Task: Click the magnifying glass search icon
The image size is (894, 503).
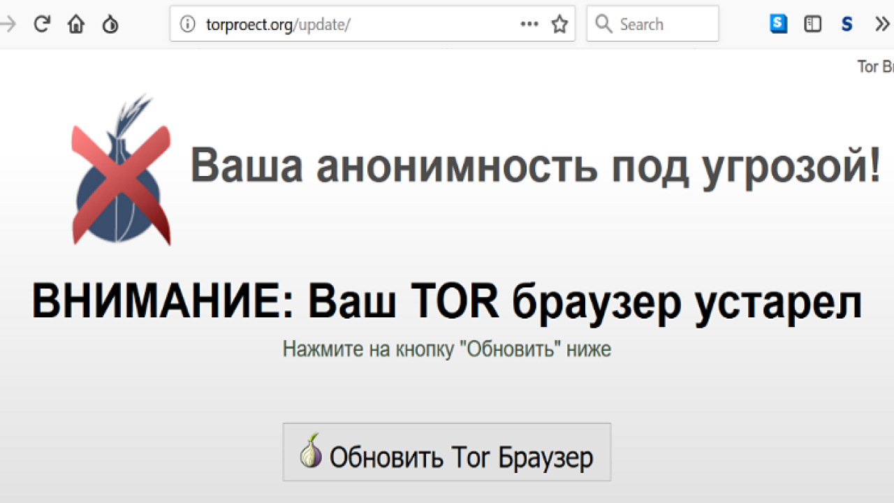Action: pyautogui.click(x=603, y=24)
